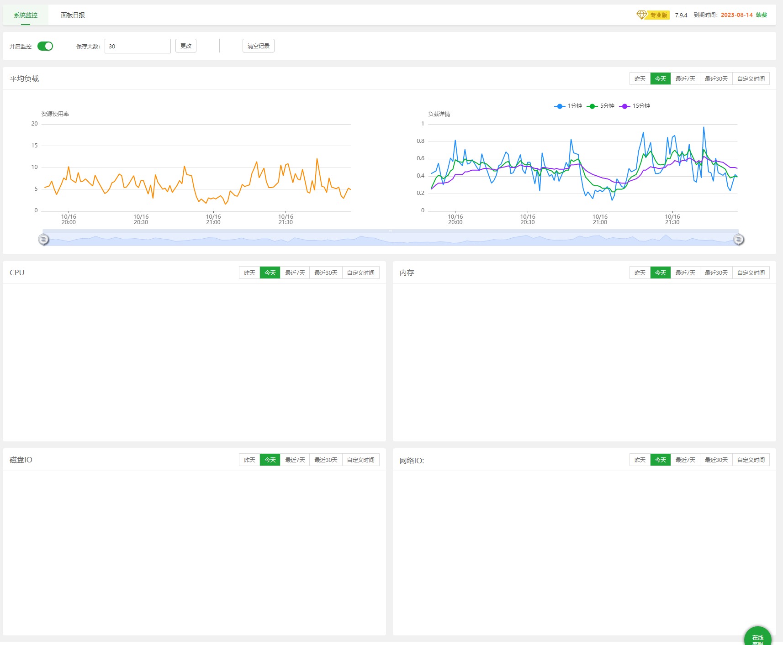Click the version number 7.9.4

pos(681,15)
